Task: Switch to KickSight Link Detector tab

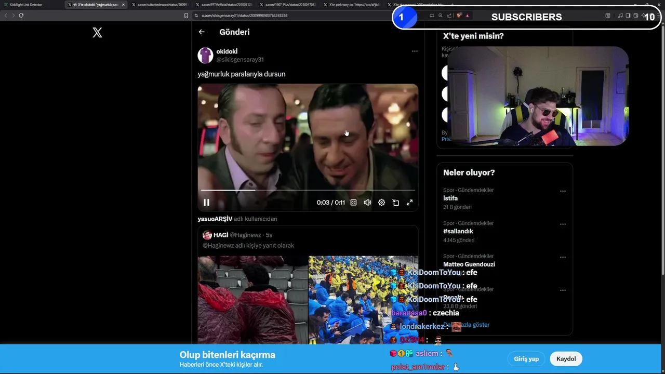Action: 31,5
